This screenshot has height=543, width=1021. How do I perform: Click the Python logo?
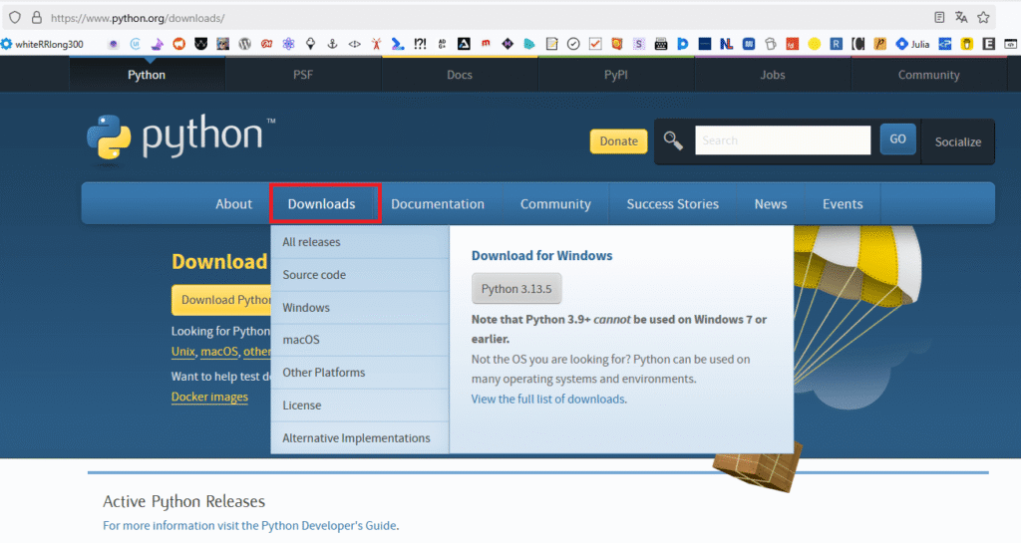180,137
